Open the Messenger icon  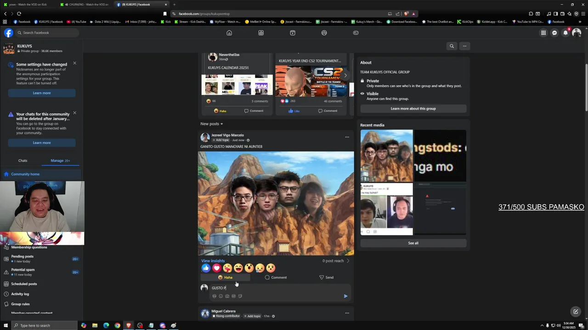[x=554, y=33]
